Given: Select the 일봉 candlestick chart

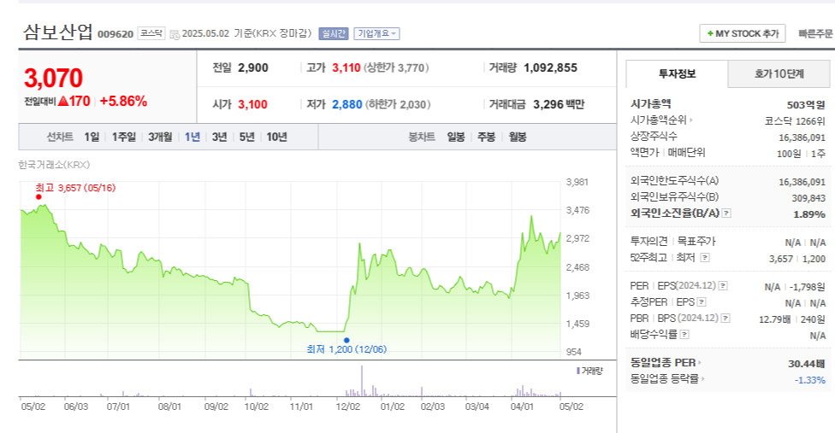Looking at the screenshot, I should click(456, 137).
